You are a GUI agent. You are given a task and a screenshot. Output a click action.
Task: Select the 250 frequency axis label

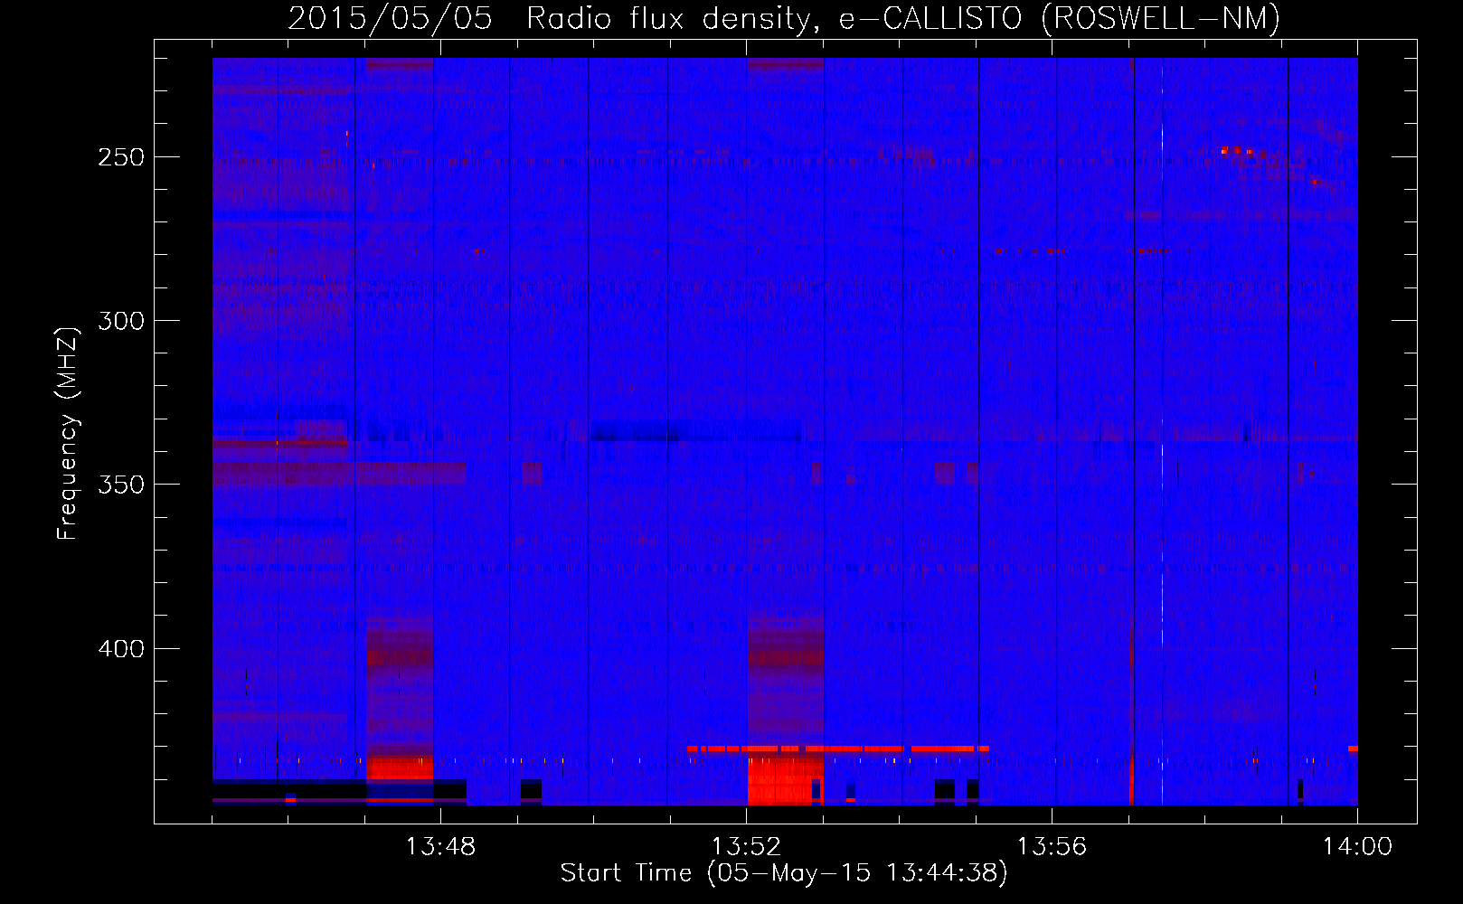click(121, 157)
